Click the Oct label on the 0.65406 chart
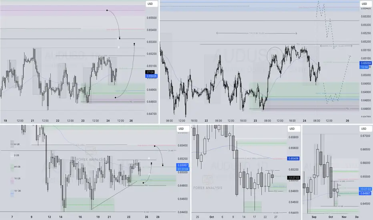This screenshot has height=220, width=373. pos(212,217)
